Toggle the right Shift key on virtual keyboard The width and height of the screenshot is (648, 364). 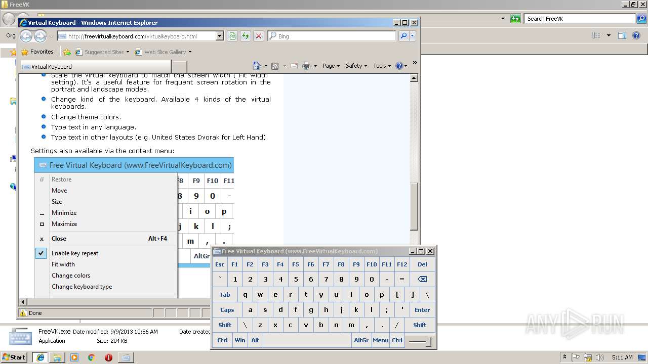[x=420, y=325]
